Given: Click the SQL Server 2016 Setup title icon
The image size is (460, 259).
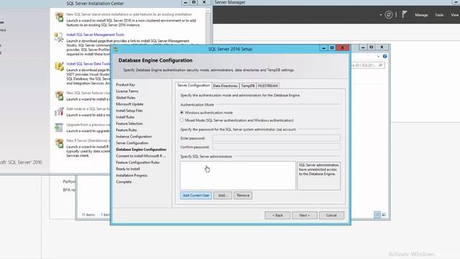Looking at the screenshot, I should click(x=116, y=49).
